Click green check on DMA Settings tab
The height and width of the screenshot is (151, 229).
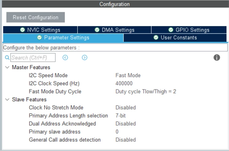coord(97,30)
